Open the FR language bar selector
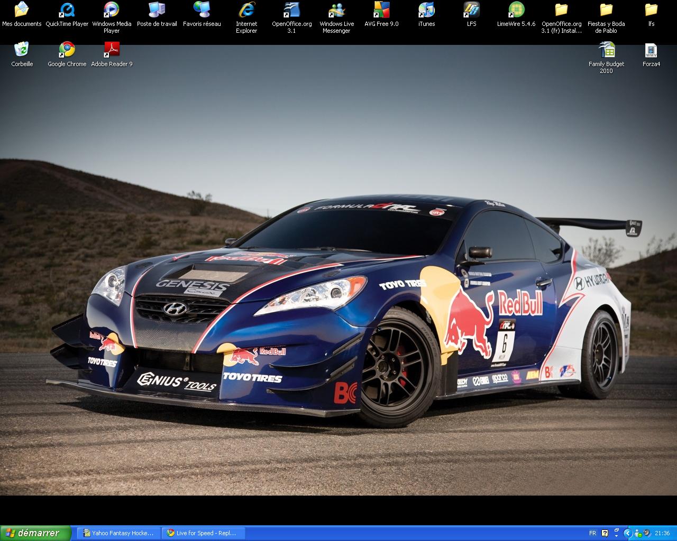677x541 pixels. (592, 533)
